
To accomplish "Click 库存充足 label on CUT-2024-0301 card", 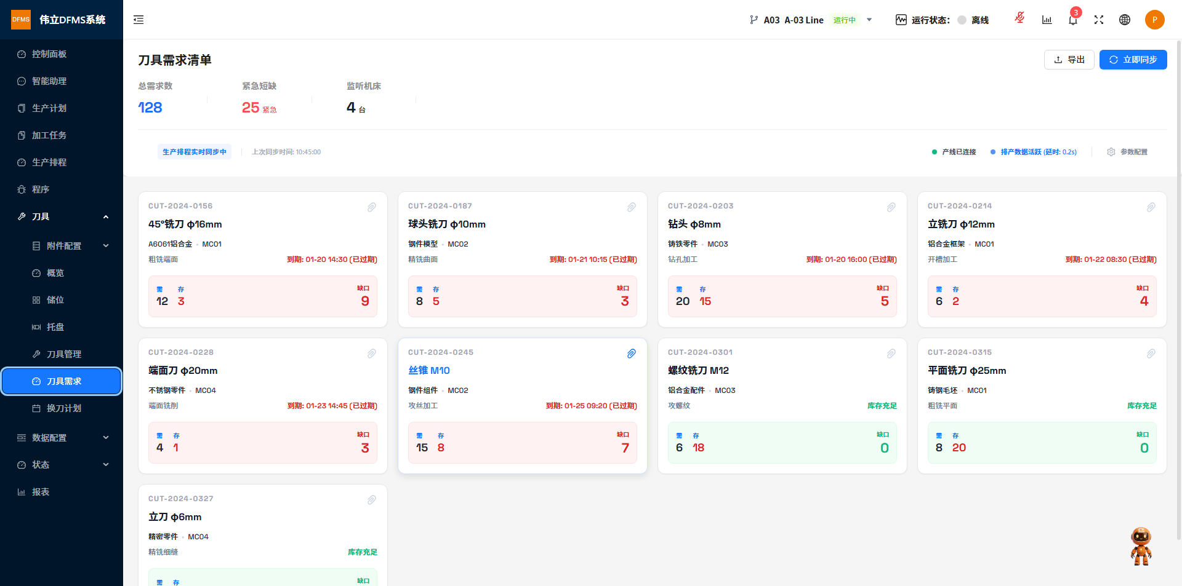I will [x=882, y=406].
